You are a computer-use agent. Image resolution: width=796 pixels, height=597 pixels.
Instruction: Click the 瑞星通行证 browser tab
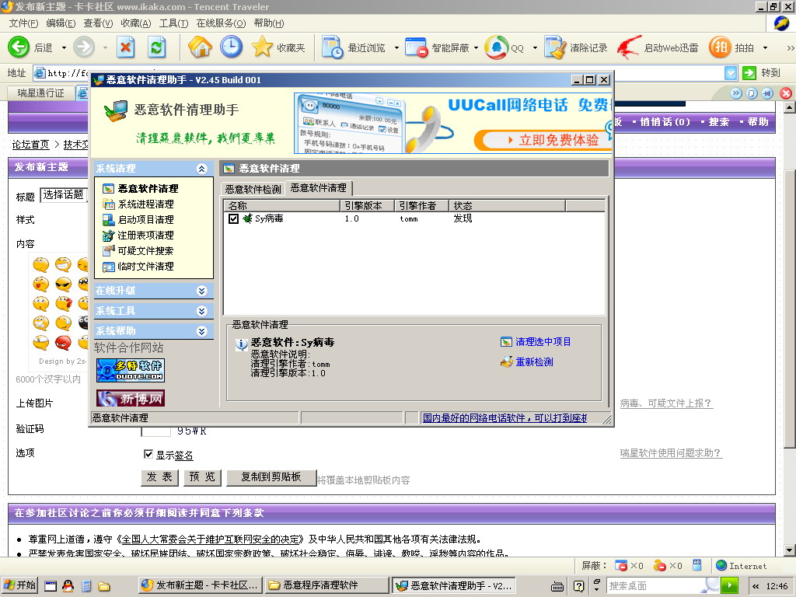[x=40, y=93]
